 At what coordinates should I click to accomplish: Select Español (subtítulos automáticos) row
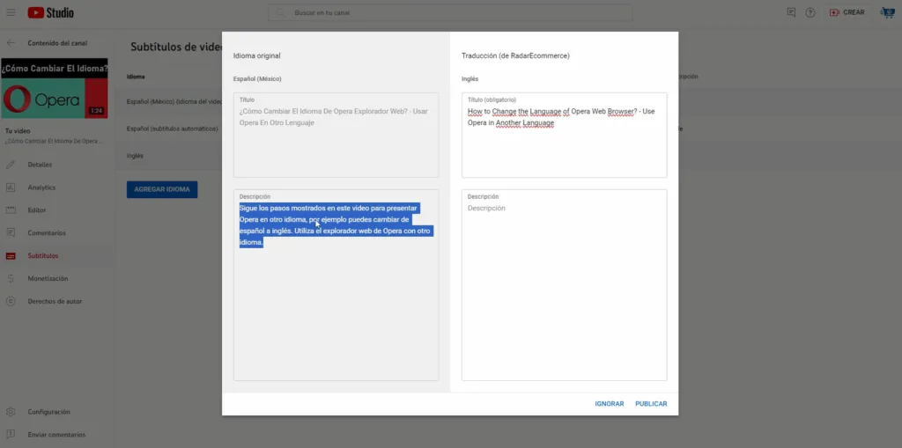(168, 129)
